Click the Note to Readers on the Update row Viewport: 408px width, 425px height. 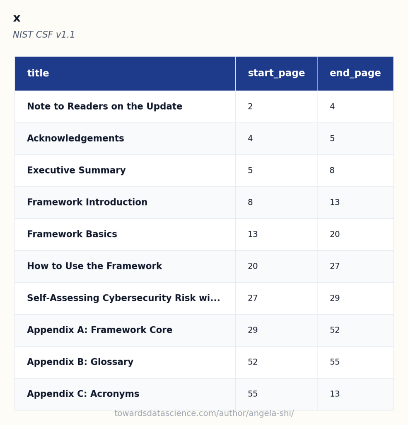[x=204, y=107]
